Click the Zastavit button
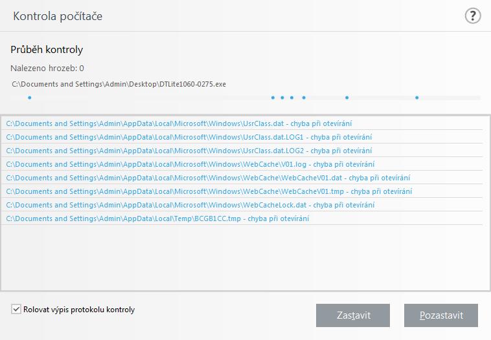This screenshot has height=340, width=491. [x=353, y=315]
